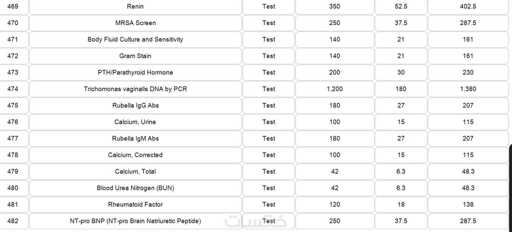The height and width of the screenshot is (232, 512).
Task: Click Trichomonas vaginalis DNA by PCR
Action: (x=135, y=89)
